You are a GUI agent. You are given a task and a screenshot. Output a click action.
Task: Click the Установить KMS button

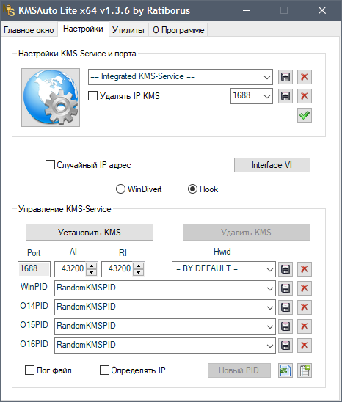point(90,233)
